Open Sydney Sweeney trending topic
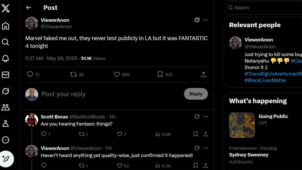This screenshot has width=302, height=170. tap(249, 155)
